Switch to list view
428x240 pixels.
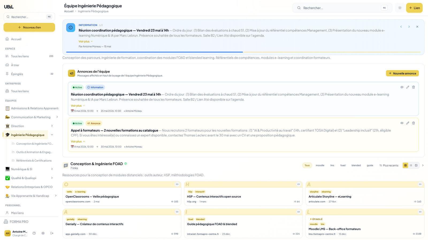pyautogui.click(x=411, y=165)
